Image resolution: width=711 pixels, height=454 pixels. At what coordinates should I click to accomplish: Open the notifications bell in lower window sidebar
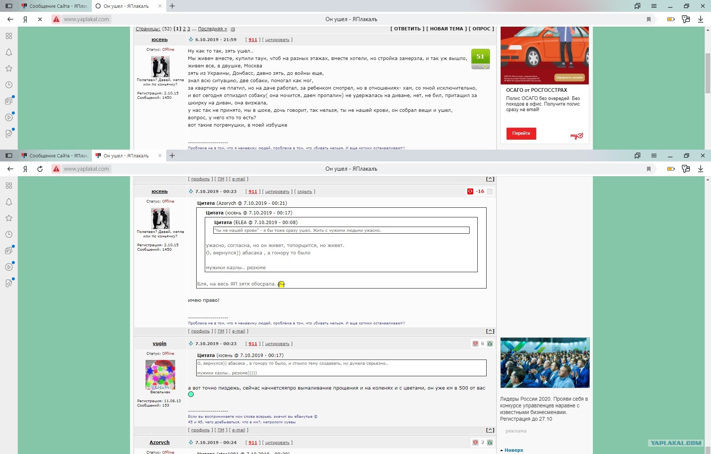coord(9,202)
